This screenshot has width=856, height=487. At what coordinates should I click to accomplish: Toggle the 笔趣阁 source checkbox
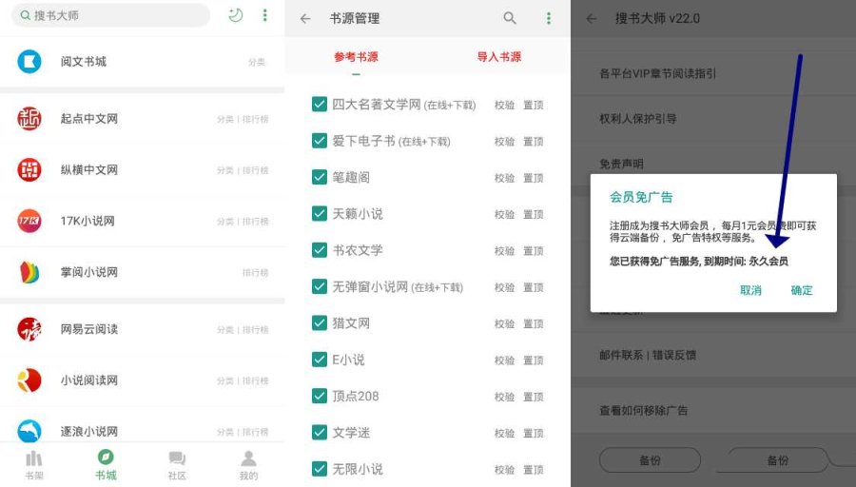pyautogui.click(x=320, y=178)
